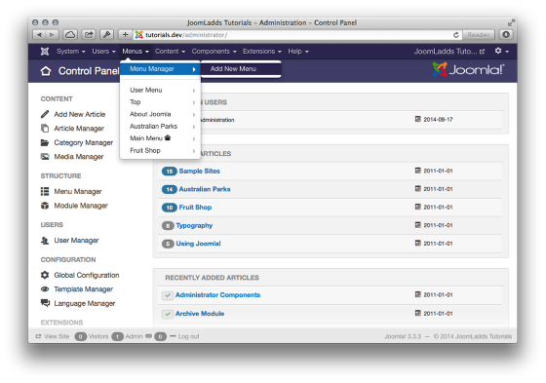
Task: Open the Sample Sites article link
Action: tap(199, 171)
